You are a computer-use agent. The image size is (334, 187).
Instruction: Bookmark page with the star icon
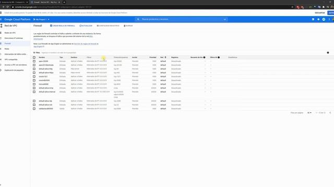pos(292,7)
